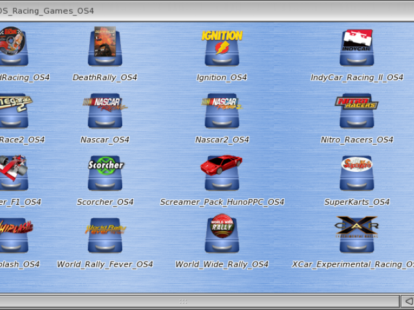Select the Nitro_Racers_OS4 icon

pyautogui.click(x=357, y=110)
